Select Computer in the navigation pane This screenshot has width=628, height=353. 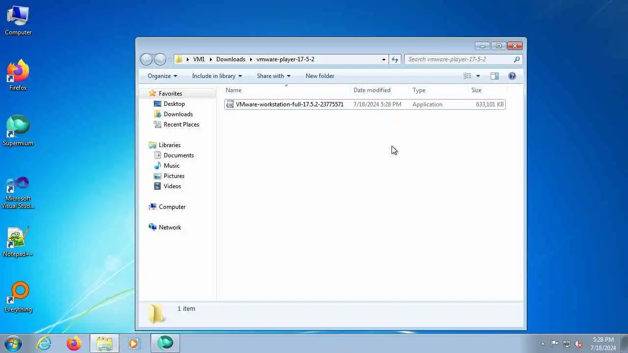(172, 207)
